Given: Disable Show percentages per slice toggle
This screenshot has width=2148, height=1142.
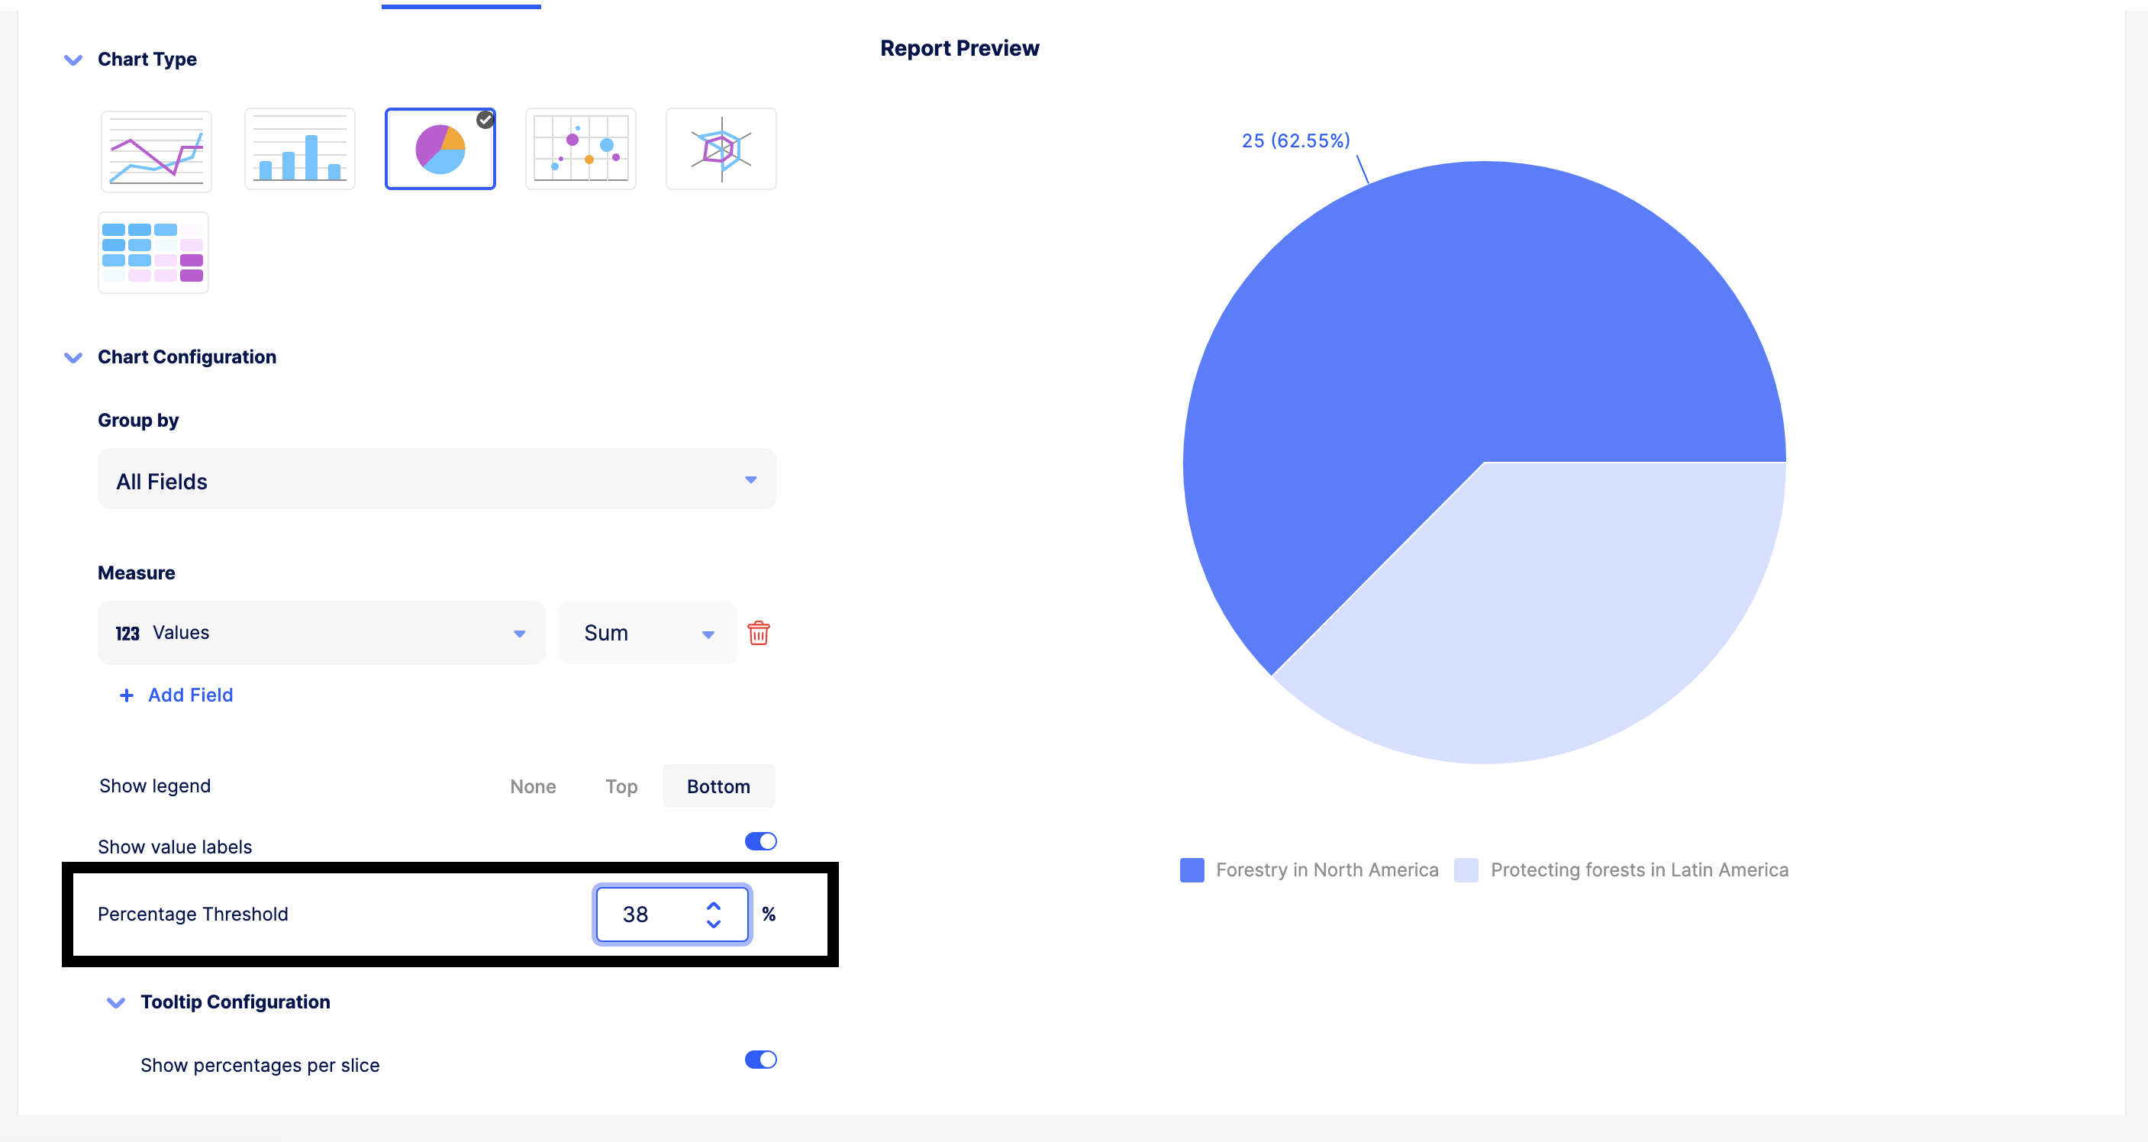Looking at the screenshot, I should 760,1060.
